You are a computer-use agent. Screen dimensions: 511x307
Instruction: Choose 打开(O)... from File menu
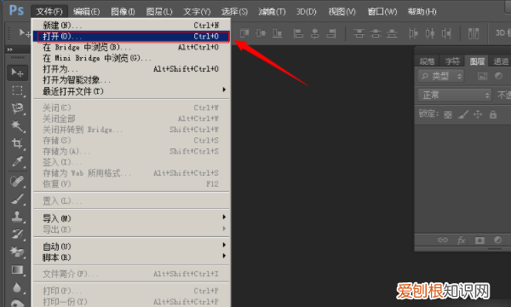click(131, 36)
